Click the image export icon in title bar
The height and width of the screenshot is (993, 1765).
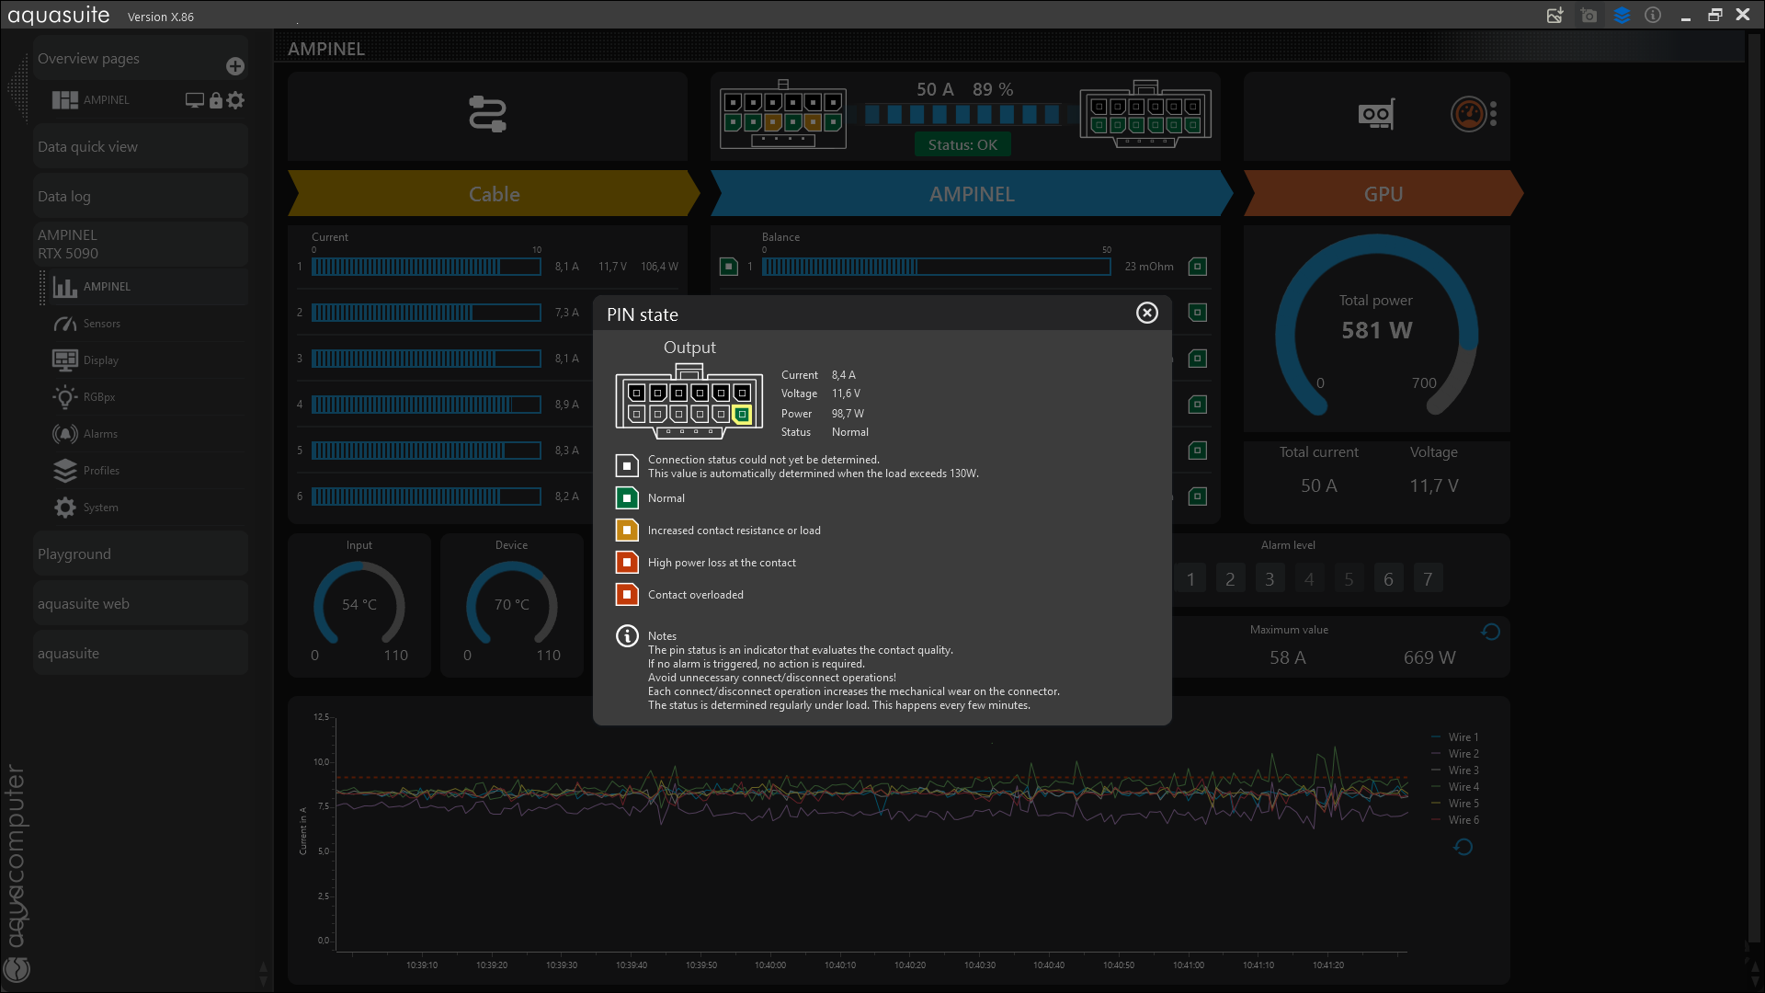coord(1554,16)
